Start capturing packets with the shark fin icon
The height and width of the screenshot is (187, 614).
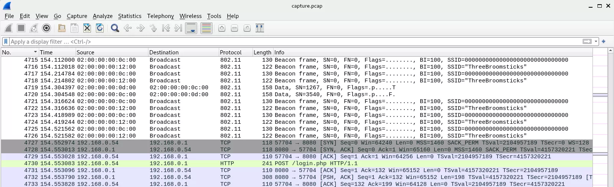[8, 28]
